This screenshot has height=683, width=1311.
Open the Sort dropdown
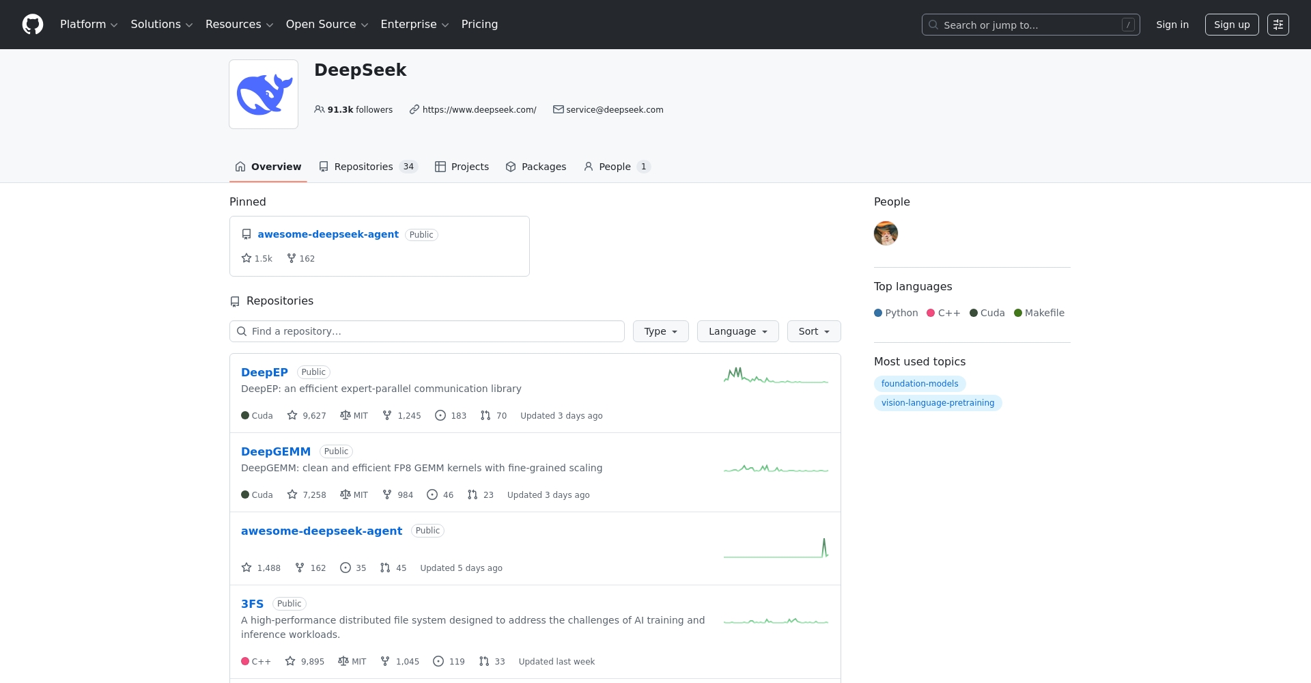pyautogui.click(x=814, y=331)
